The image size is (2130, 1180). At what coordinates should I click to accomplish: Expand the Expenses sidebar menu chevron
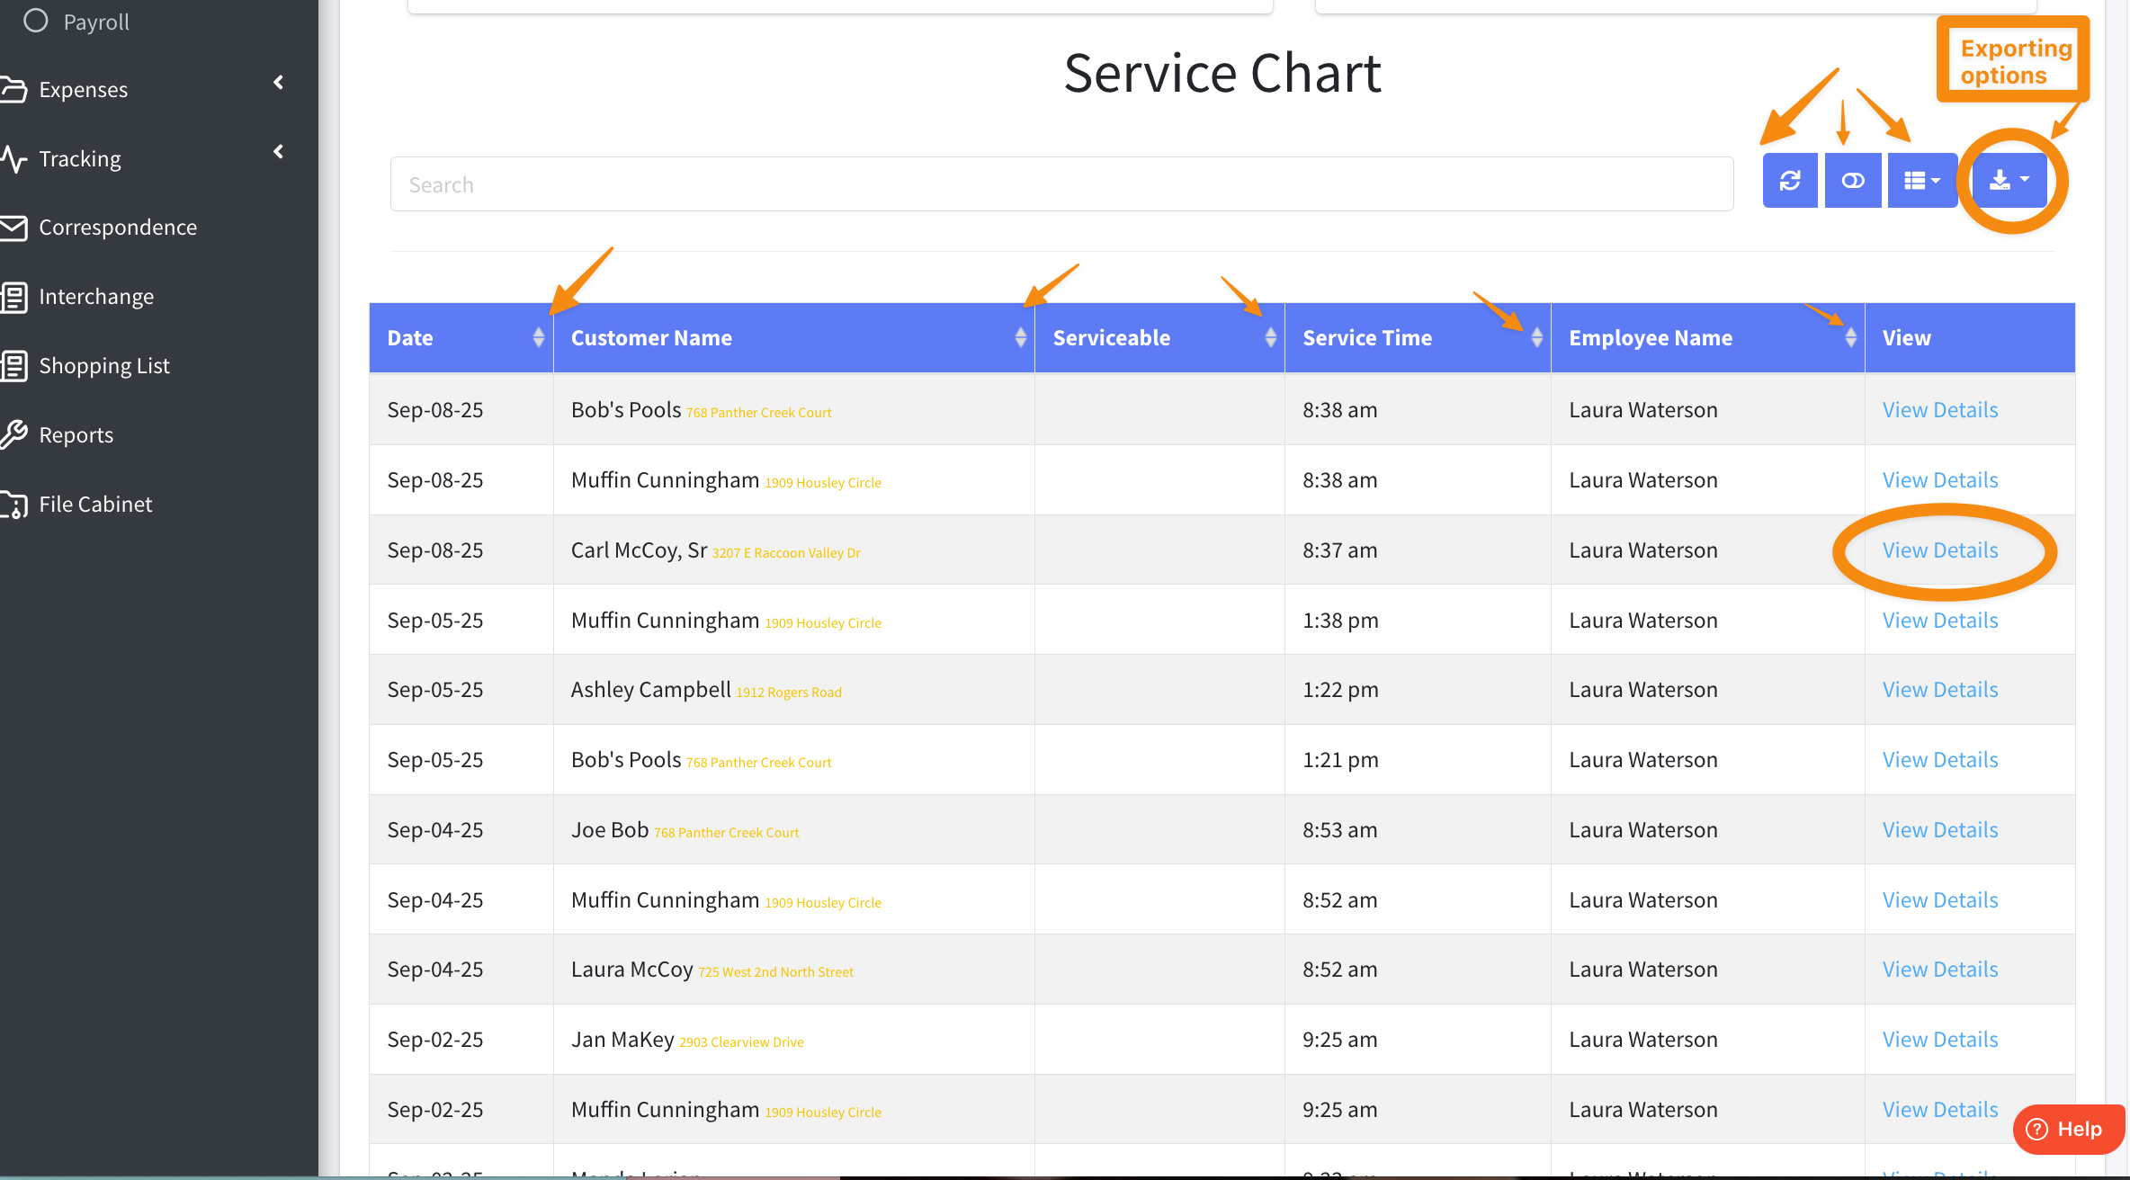(278, 83)
